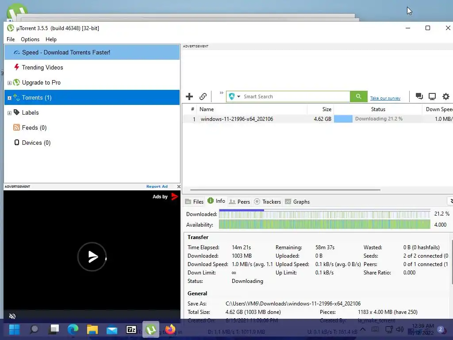Expand the Torrents (1) tree node
The width and height of the screenshot is (453, 340).
[9, 98]
